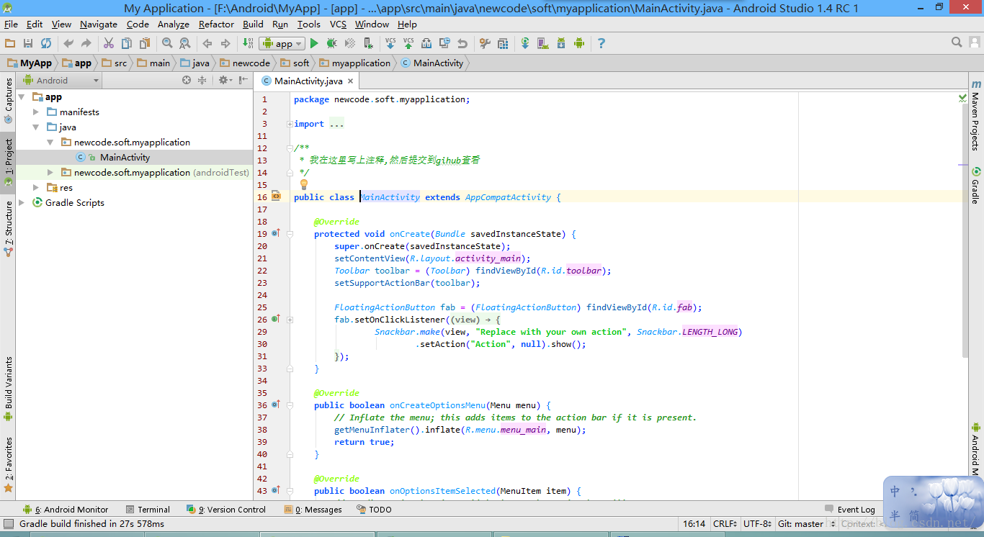Click the Save All floppy icon
Viewport: 984px width, 537px height.
point(28,43)
